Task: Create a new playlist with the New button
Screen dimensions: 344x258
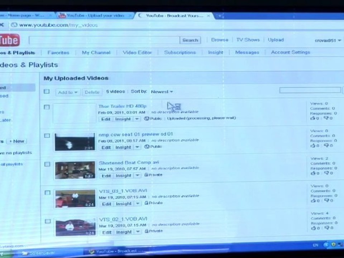Action: [17, 141]
